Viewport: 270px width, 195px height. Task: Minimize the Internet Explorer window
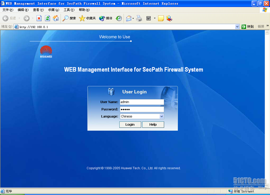click(x=254, y=3)
